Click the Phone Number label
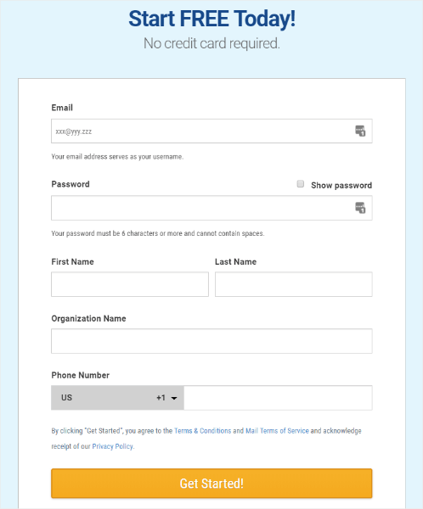Image resolution: width=423 pixels, height=509 pixels. (81, 375)
